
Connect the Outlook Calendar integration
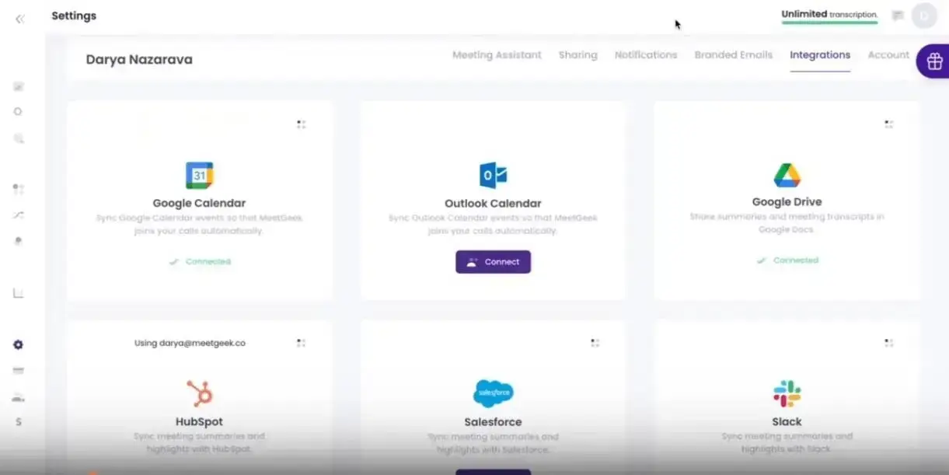point(493,262)
